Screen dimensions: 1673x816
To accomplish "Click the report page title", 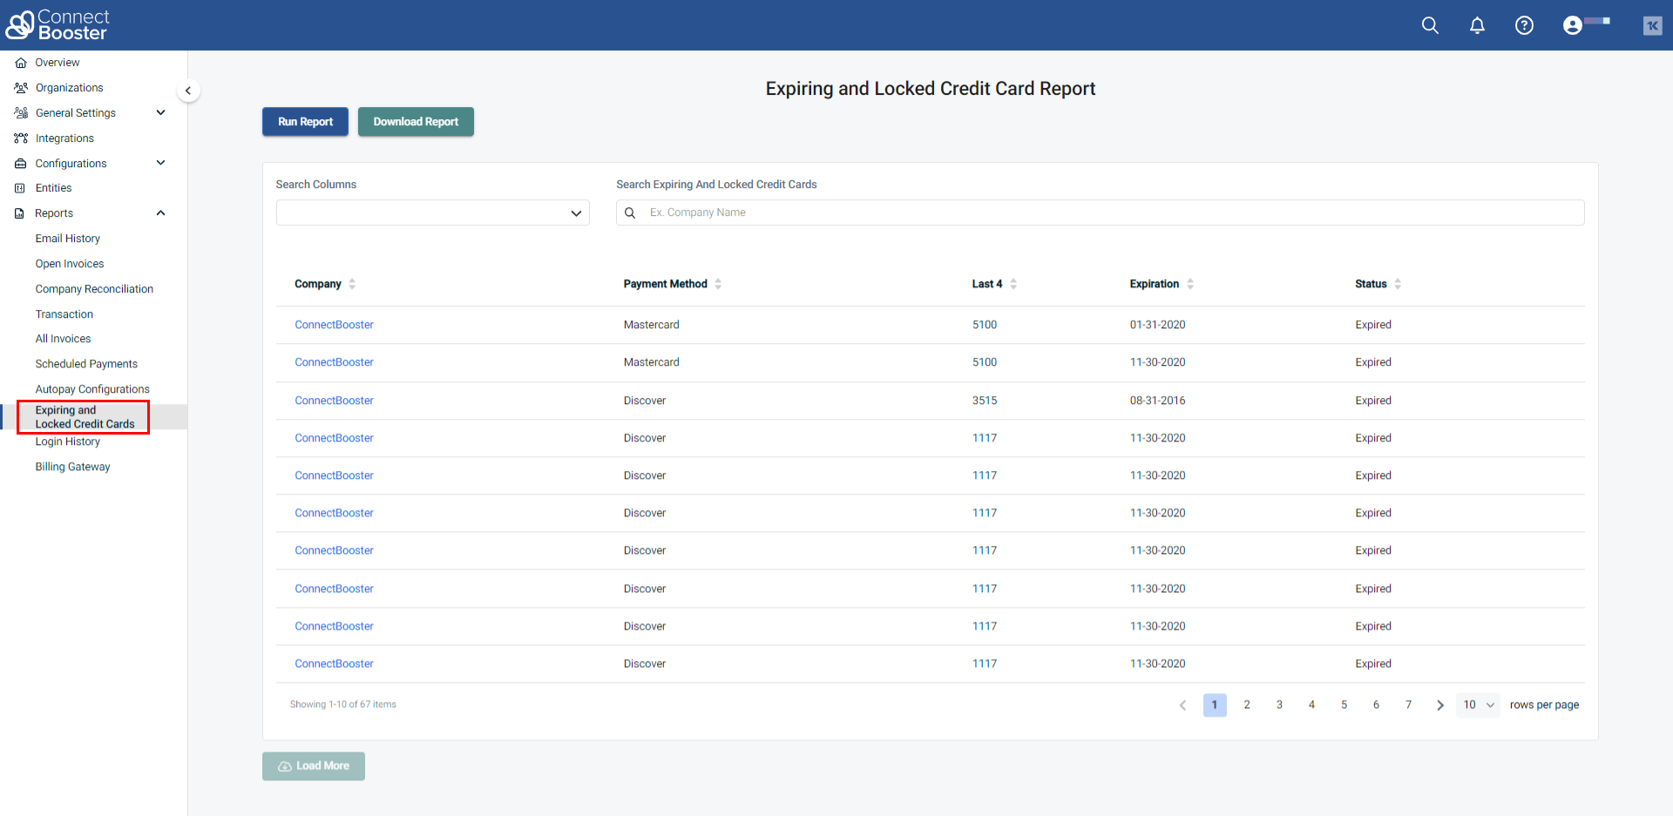I will click(x=931, y=89).
